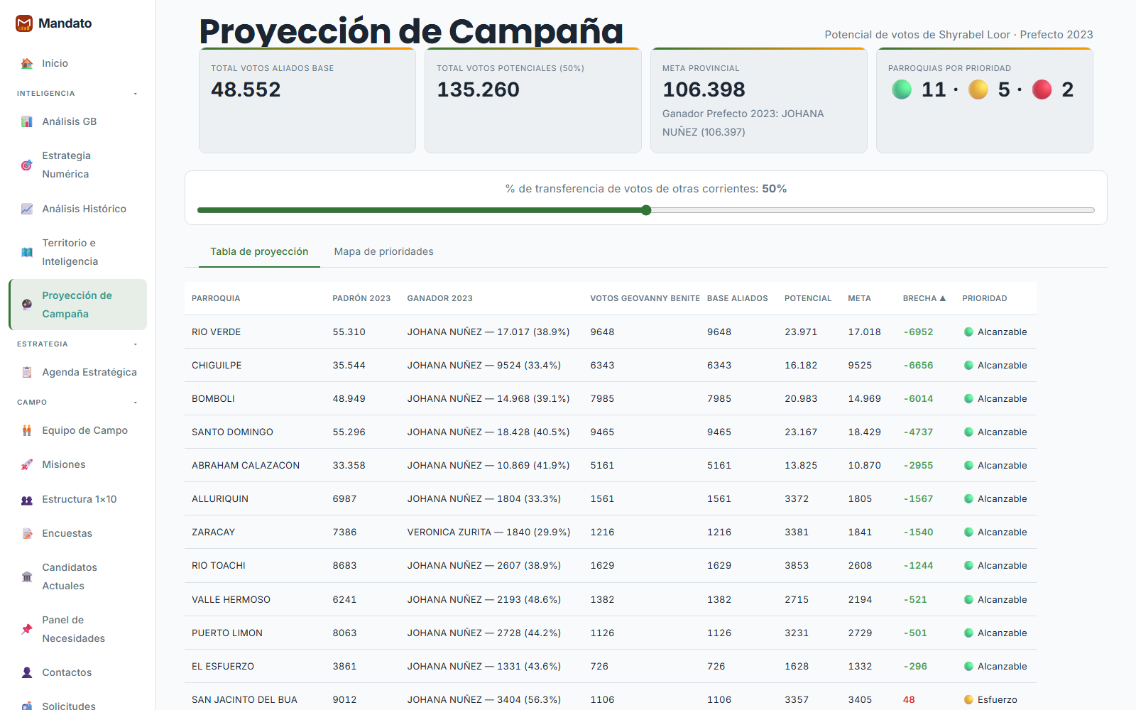Click the Contactos person icon
This screenshot has width=1136, height=710.
tap(27, 672)
